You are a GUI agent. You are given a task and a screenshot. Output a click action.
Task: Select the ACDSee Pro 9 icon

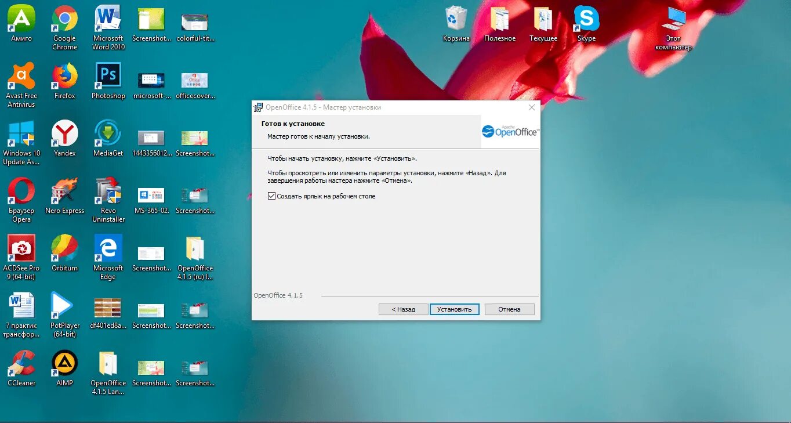click(x=21, y=258)
